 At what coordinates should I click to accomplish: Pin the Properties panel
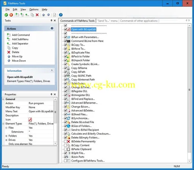coord(52,94)
